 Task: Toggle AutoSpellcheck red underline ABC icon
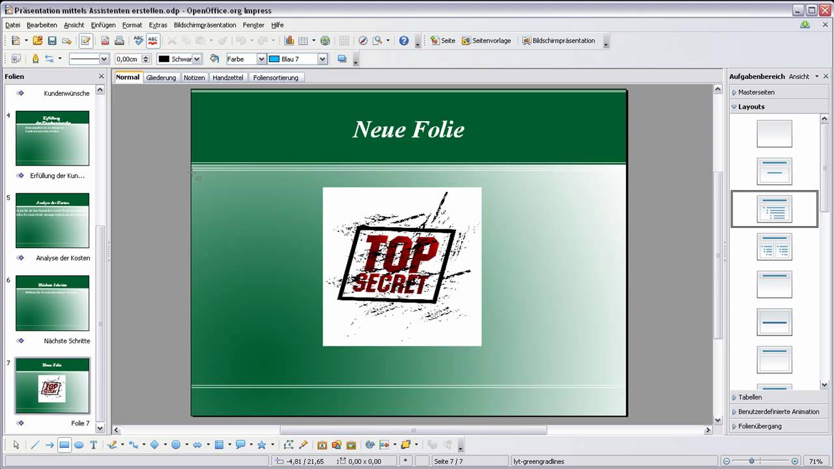153,40
